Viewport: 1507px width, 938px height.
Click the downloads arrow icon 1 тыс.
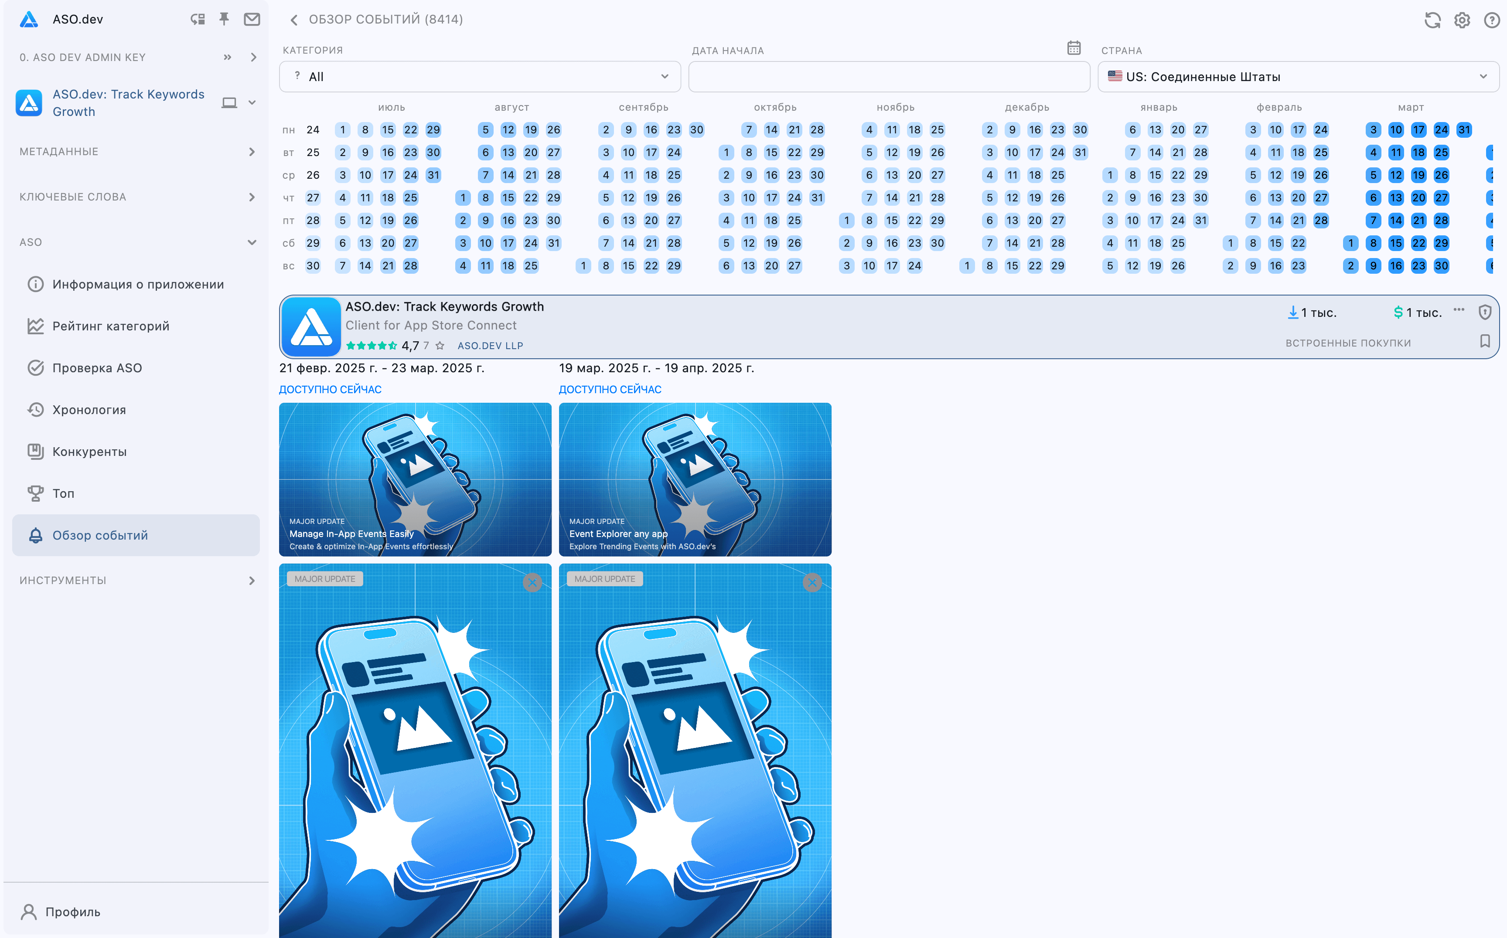click(1293, 312)
